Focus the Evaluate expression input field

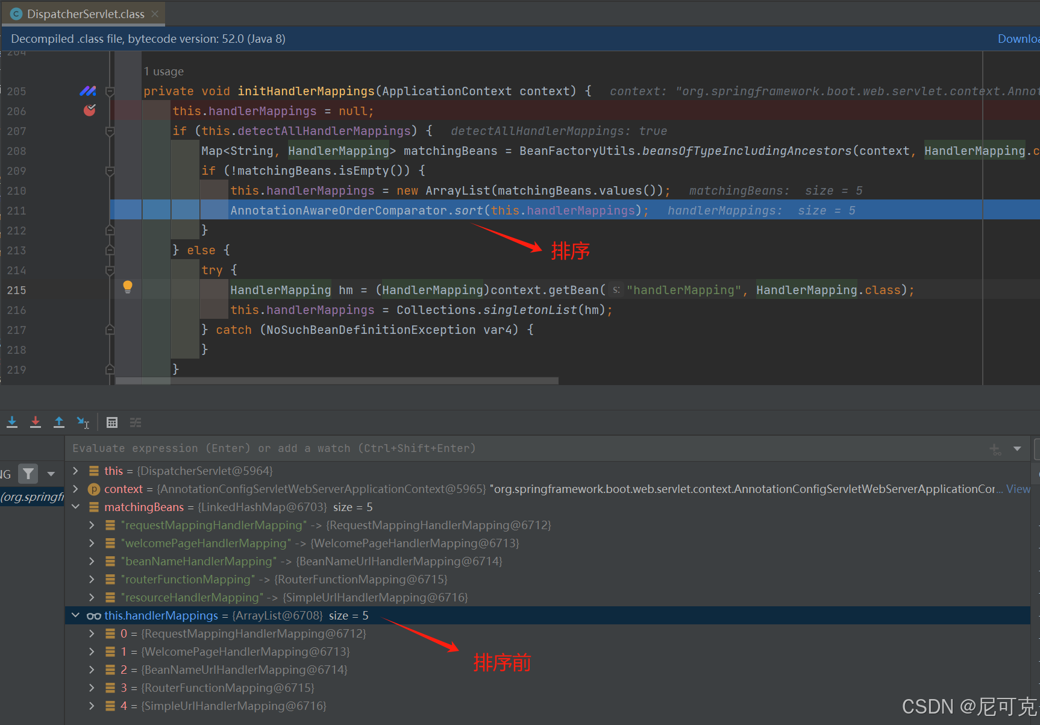[x=524, y=448]
